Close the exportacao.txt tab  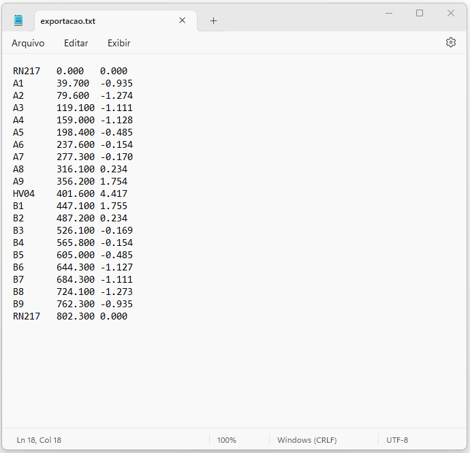(x=183, y=20)
